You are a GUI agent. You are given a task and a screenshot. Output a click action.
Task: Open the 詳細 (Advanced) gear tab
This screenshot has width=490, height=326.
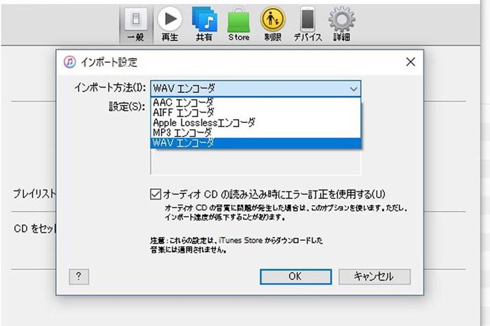pos(341,25)
